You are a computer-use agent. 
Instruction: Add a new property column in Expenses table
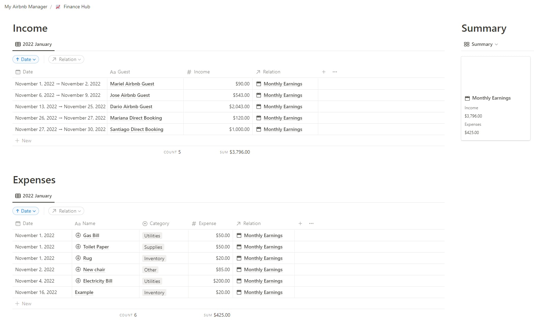300,223
